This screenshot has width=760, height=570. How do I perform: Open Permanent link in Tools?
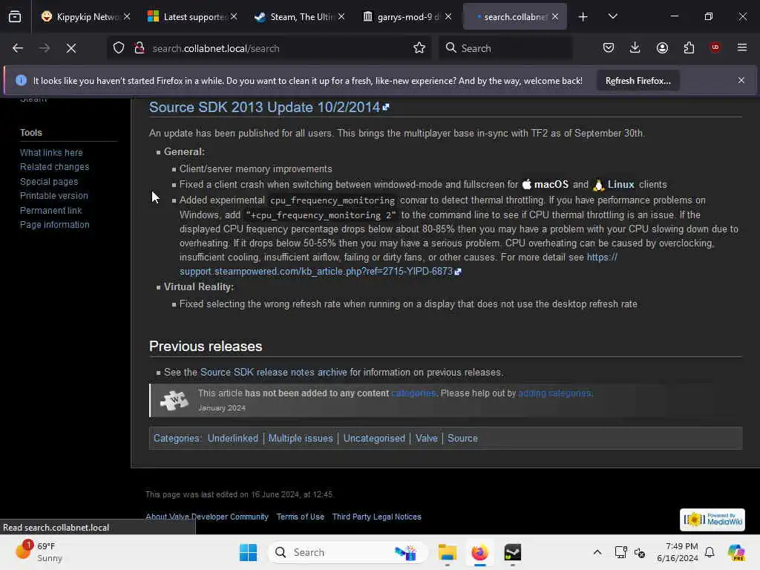tap(51, 210)
